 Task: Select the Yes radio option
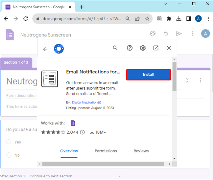[9, 142]
